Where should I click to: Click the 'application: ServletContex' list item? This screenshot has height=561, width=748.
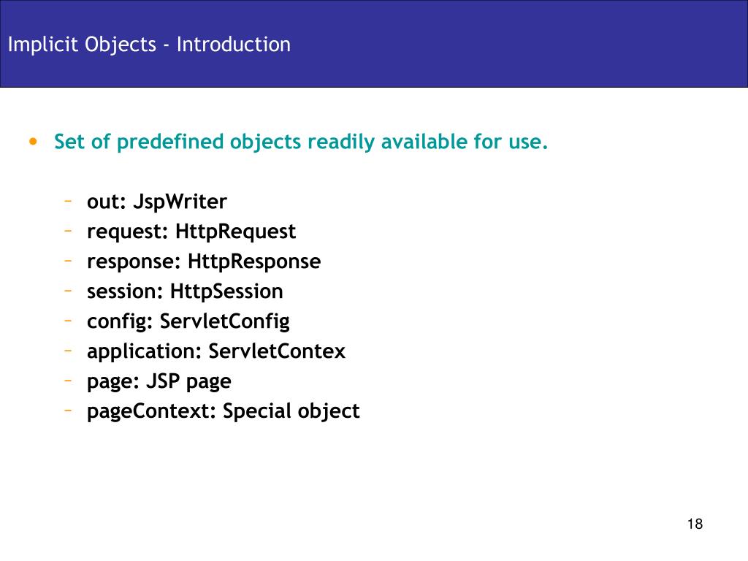[x=216, y=352]
